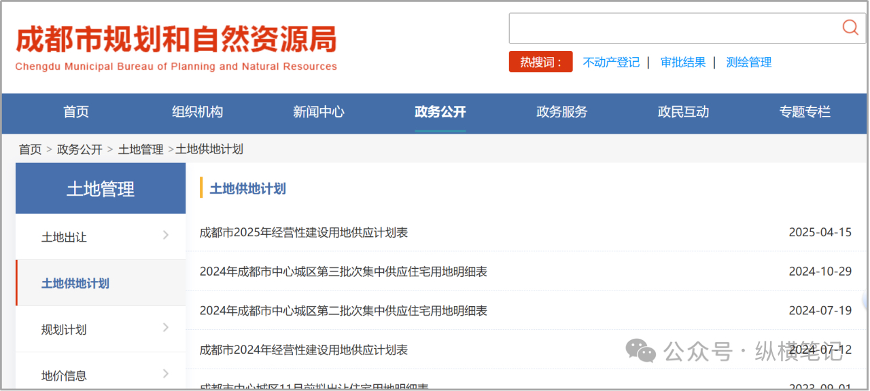870x391 pixels.
Task: Open the 不动产登记 hot search link
Action: coord(611,62)
